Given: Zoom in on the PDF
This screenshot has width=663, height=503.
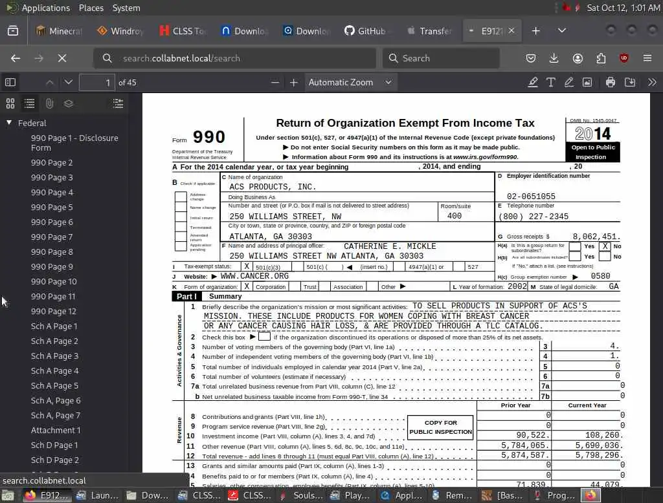Looking at the screenshot, I should [294, 82].
